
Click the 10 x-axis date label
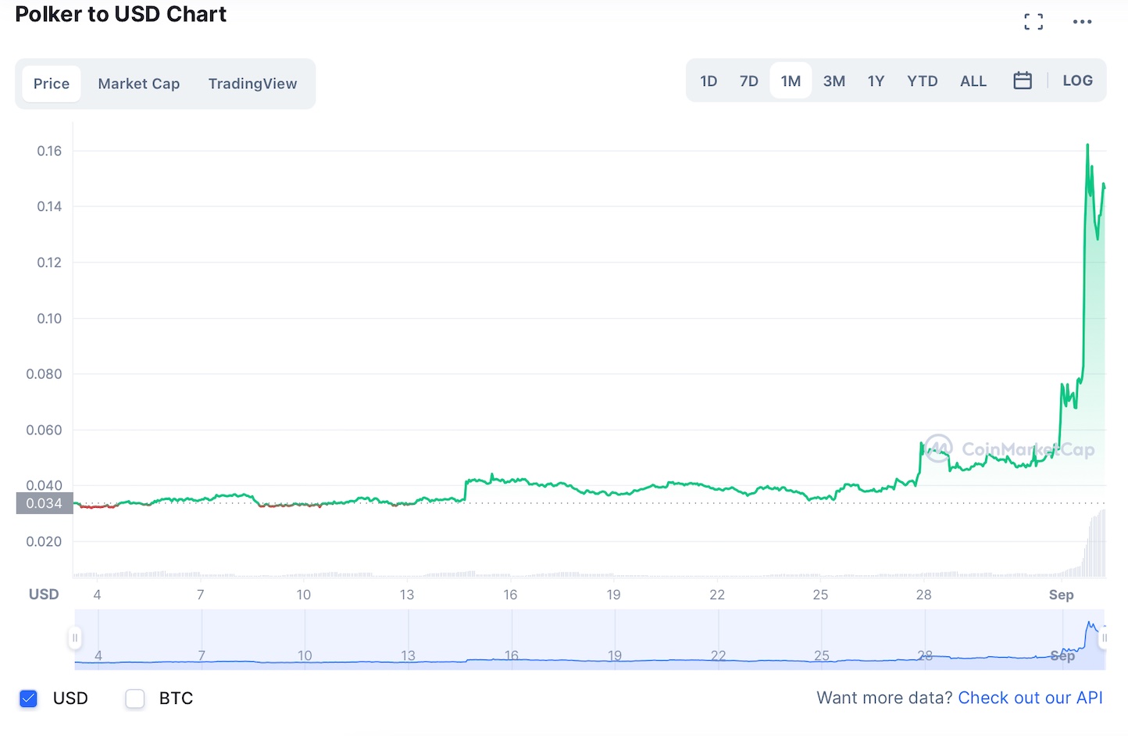303,595
